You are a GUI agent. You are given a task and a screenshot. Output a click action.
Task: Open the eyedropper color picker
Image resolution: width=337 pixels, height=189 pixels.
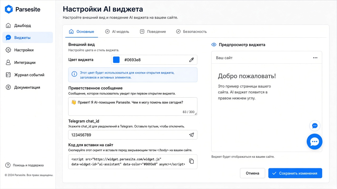click(x=191, y=60)
